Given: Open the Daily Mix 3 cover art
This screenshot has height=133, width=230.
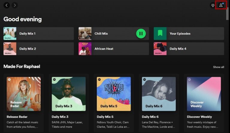Looking at the screenshot, I should pyautogui.click(x=69, y=94).
